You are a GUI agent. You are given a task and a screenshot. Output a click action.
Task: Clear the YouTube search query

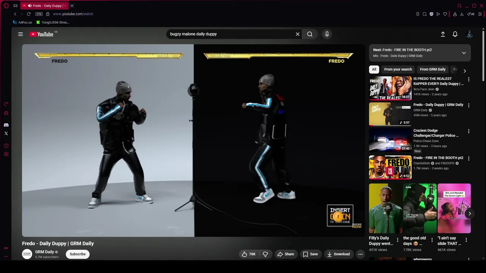click(x=298, y=34)
